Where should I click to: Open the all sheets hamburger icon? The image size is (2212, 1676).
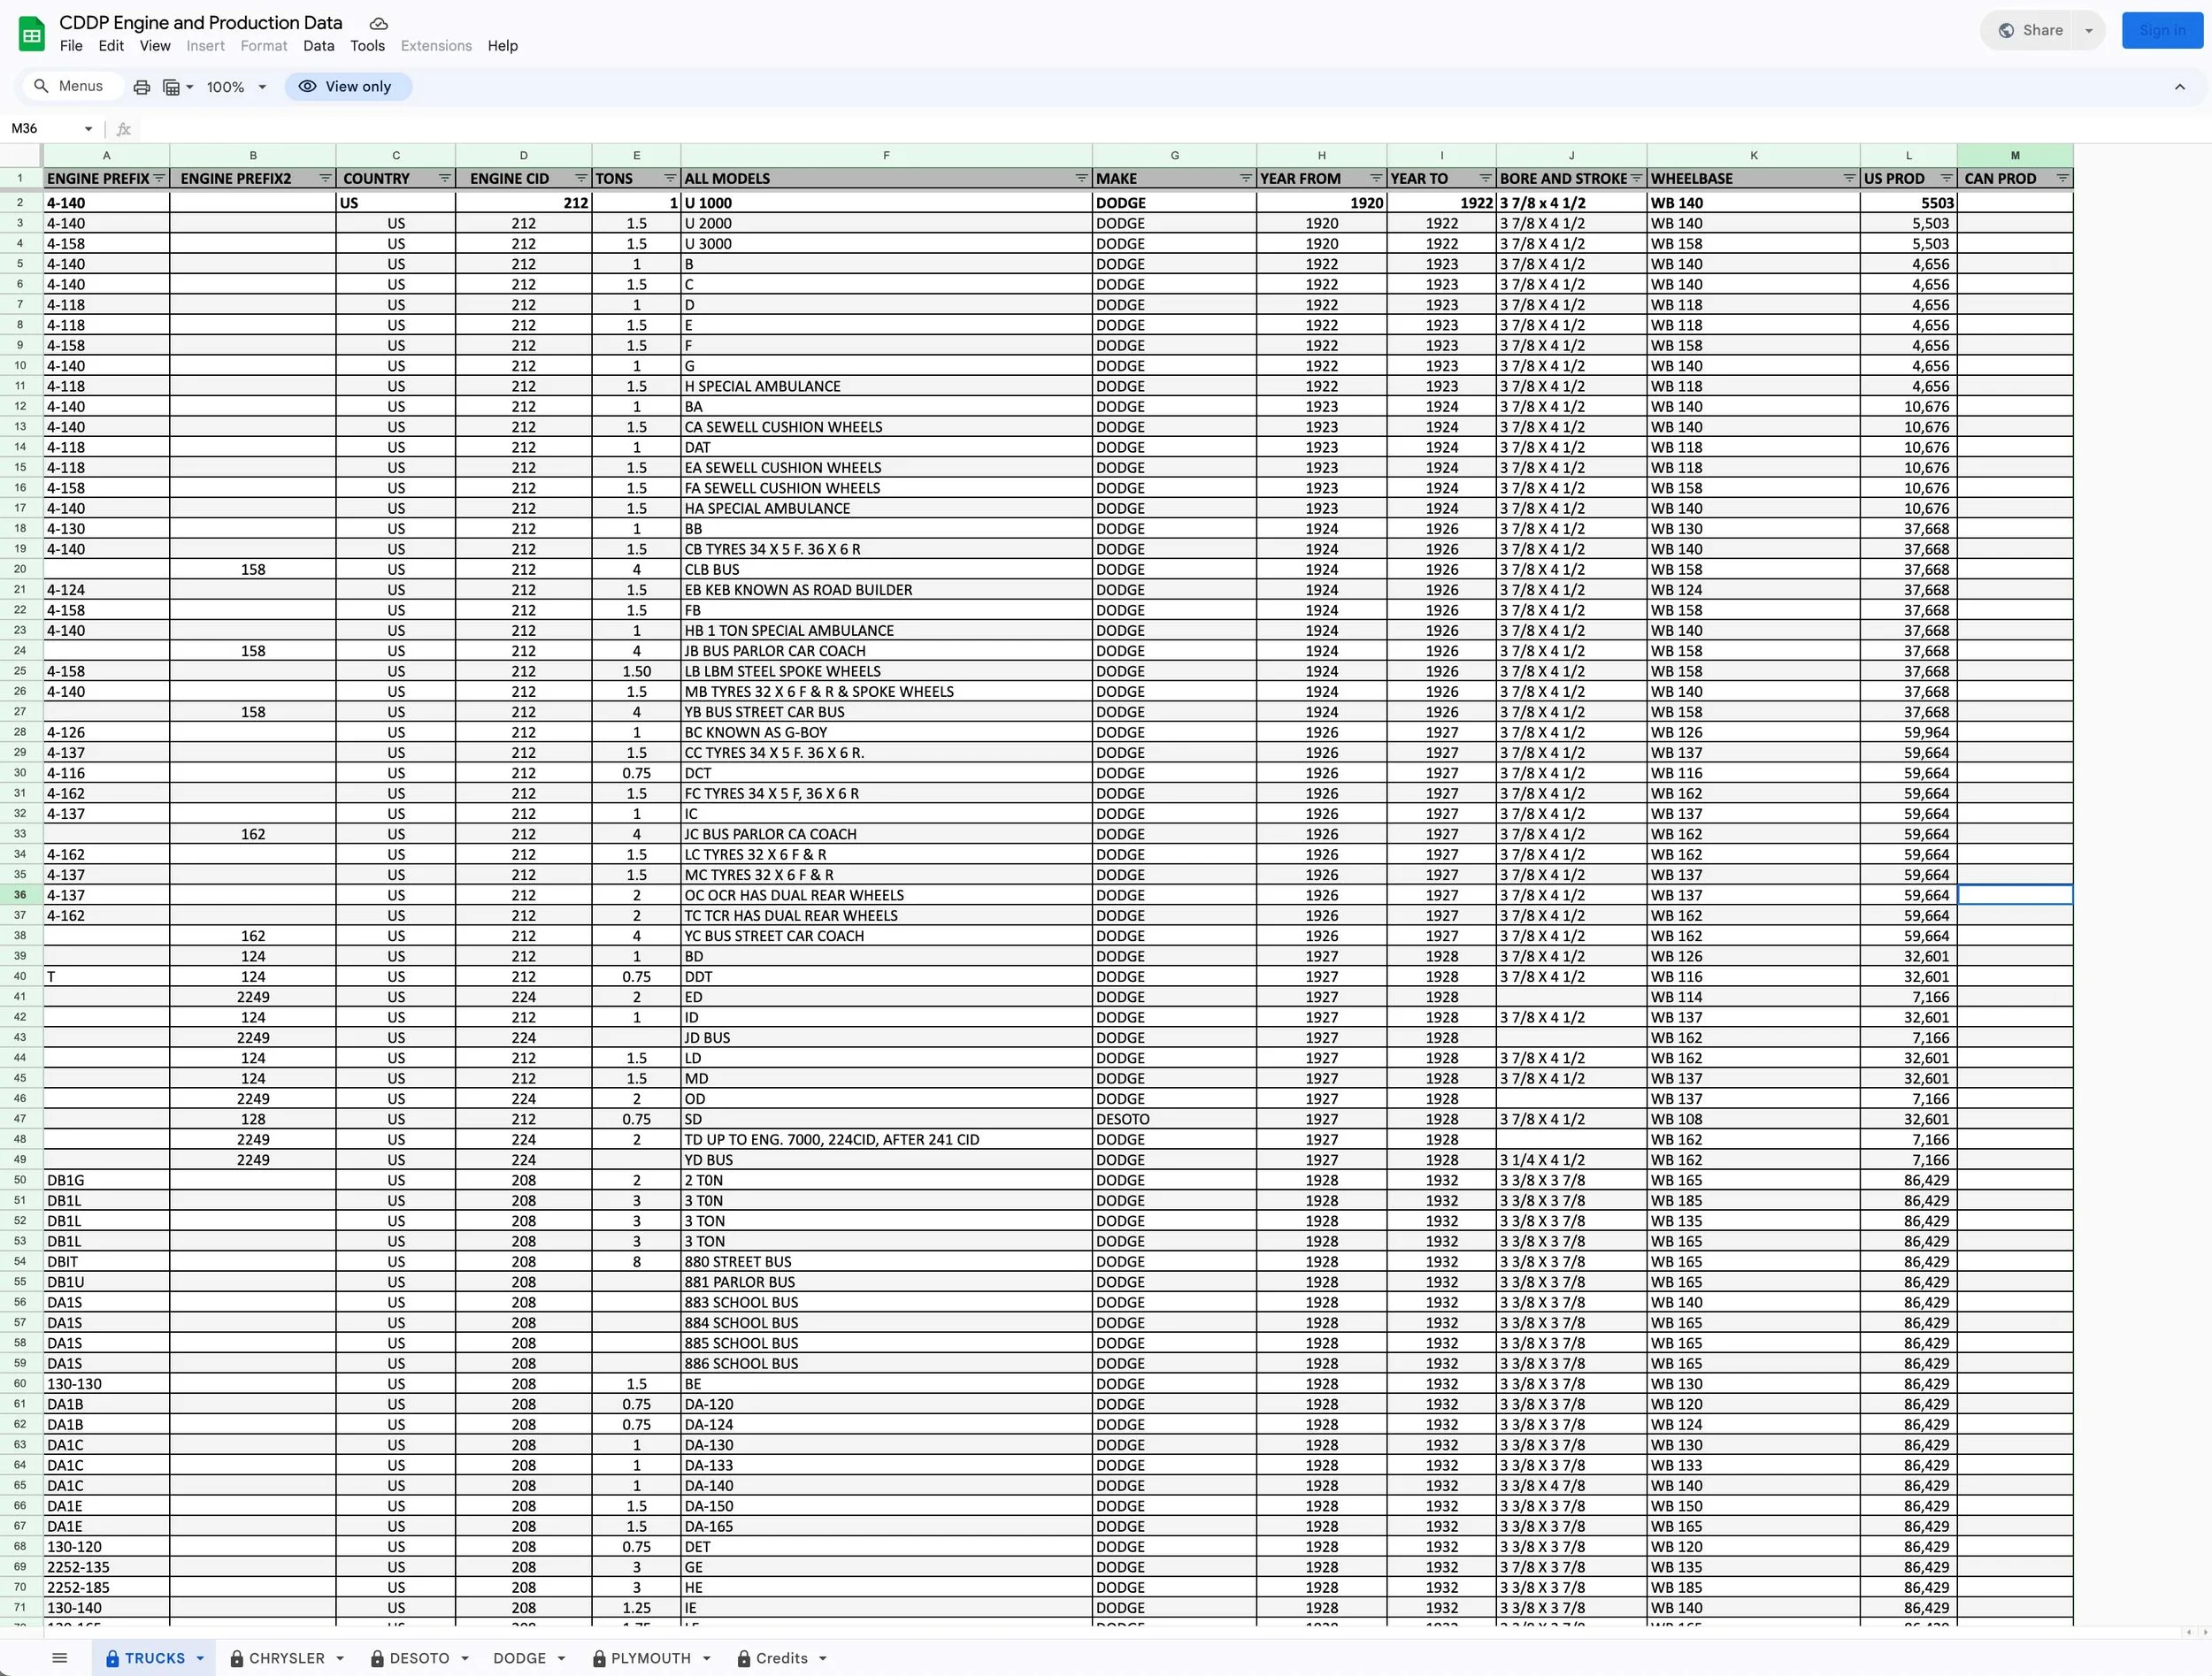pyautogui.click(x=60, y=1658)
